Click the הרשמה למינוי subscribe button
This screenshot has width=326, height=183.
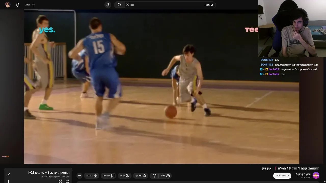pyautogui.click(x=282, y=176)
